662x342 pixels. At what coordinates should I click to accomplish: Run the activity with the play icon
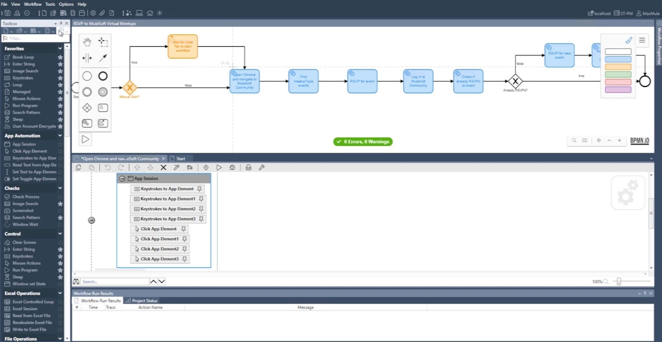click(x=219, y=167)
